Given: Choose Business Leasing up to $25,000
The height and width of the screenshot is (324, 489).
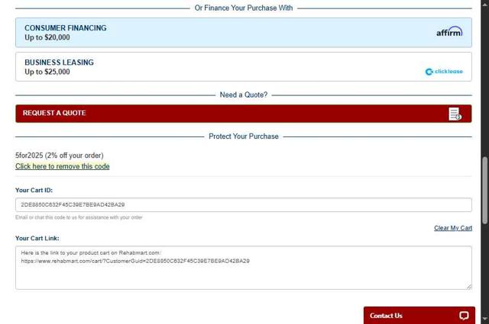Looking at the screenshot, I should pyautogui.click(x=244, y=66).
